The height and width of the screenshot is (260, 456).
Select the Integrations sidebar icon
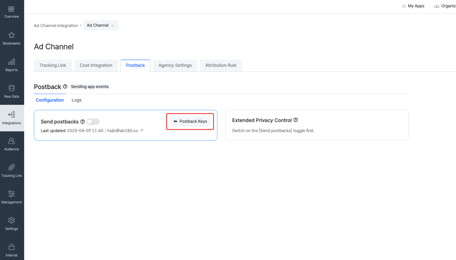coord(11,114)
